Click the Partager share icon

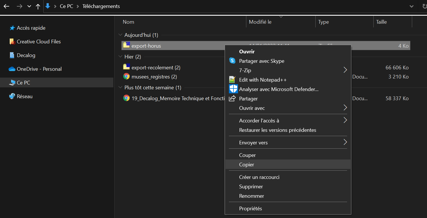point(232,98)
